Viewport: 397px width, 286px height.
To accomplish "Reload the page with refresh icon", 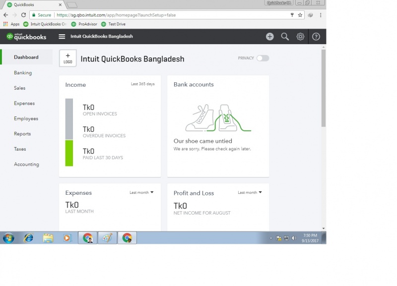I will (x=23, y=15).
